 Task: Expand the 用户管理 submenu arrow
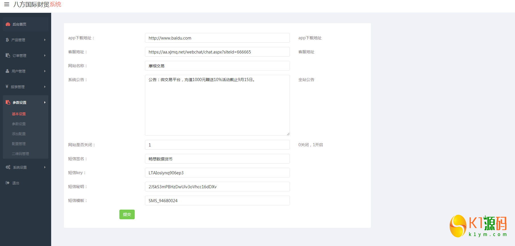click(45, 71)
